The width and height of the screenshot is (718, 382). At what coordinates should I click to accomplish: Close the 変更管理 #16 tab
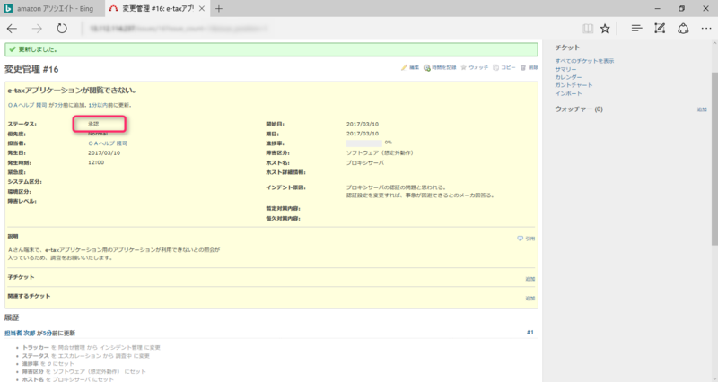[x=201, y=9]
